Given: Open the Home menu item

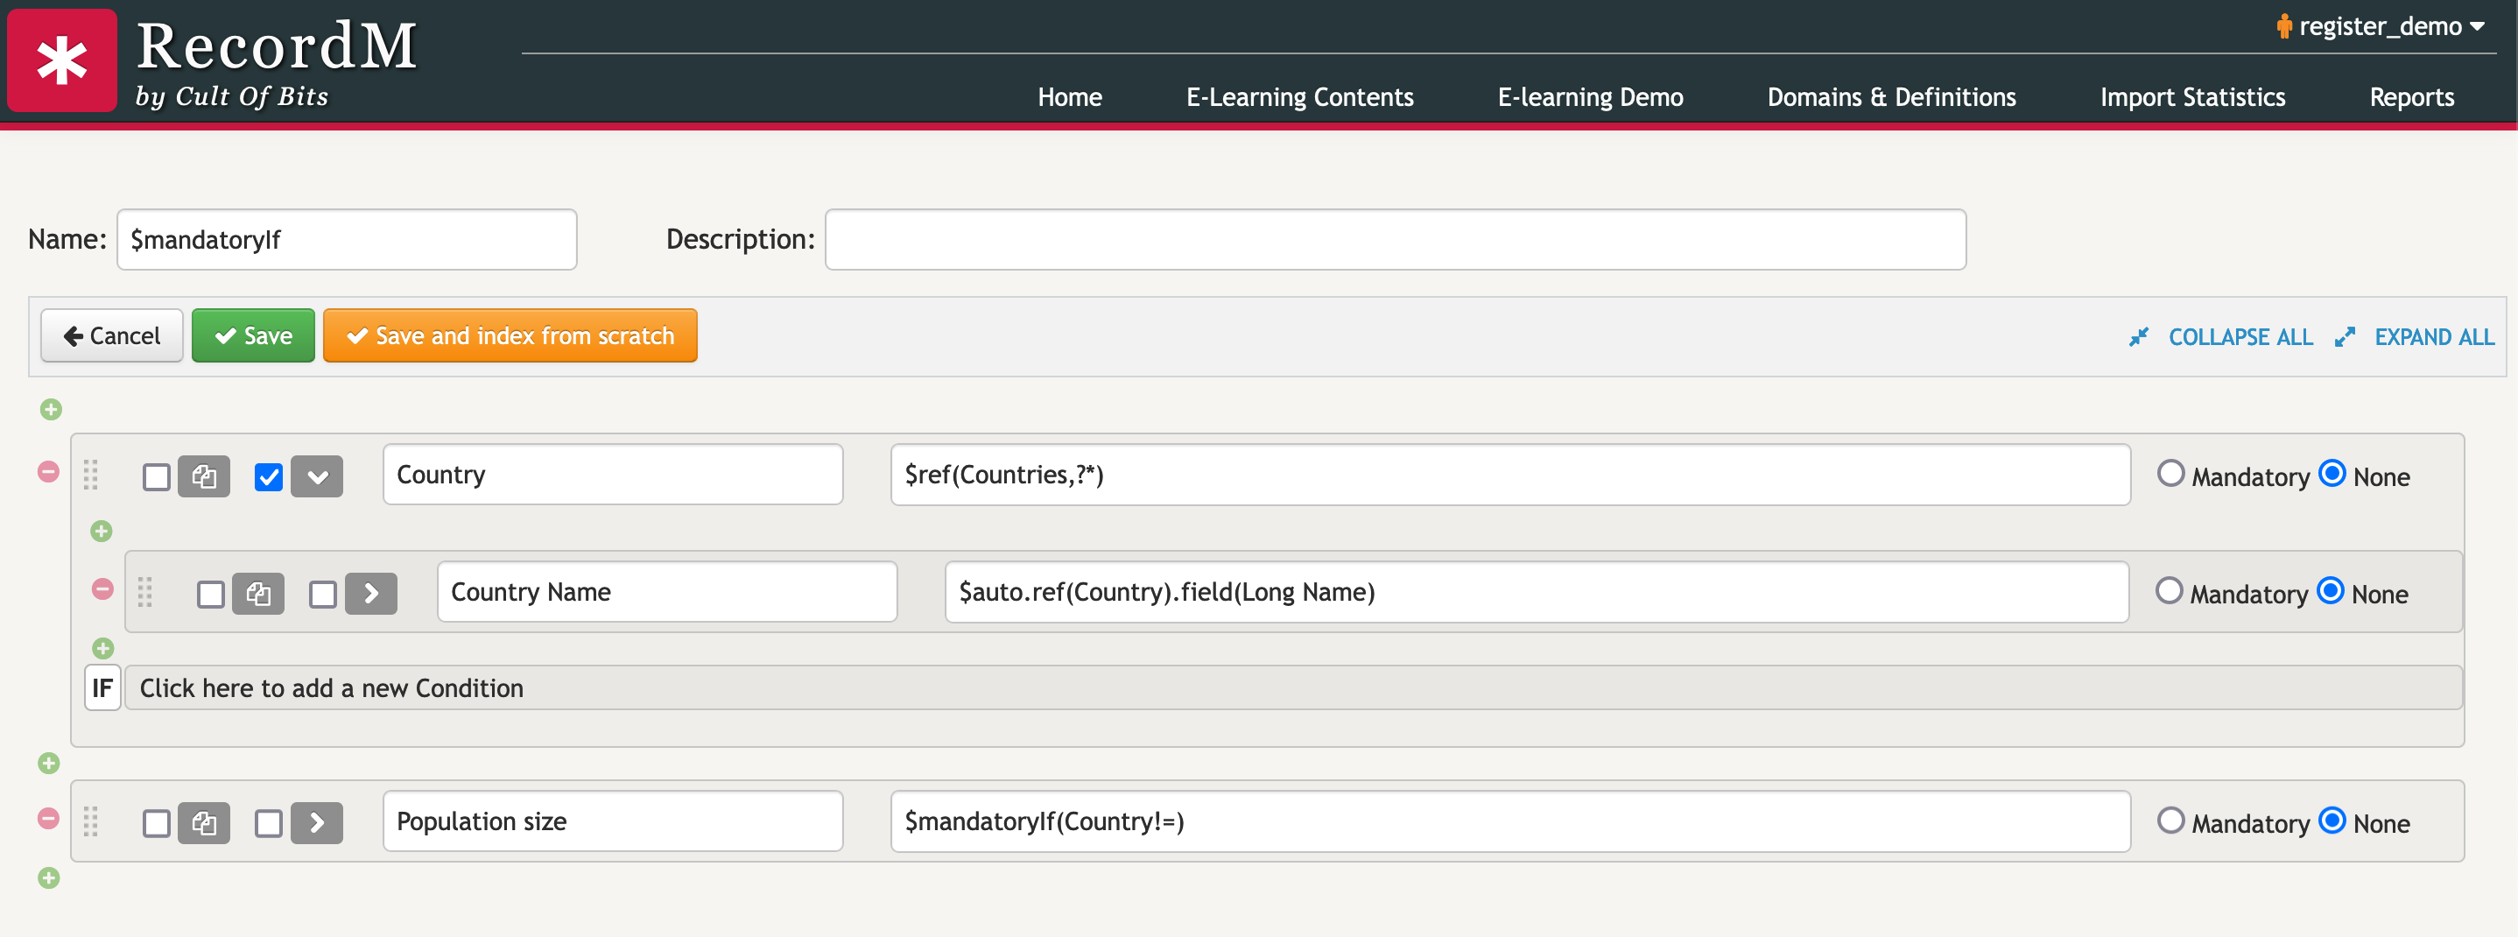Looking at the screenshot, I should pyautogui.click(x=1069, y=97).
